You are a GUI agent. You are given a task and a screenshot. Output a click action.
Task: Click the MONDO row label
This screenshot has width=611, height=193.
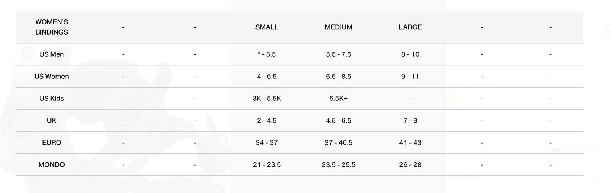[x=52, y=165]
